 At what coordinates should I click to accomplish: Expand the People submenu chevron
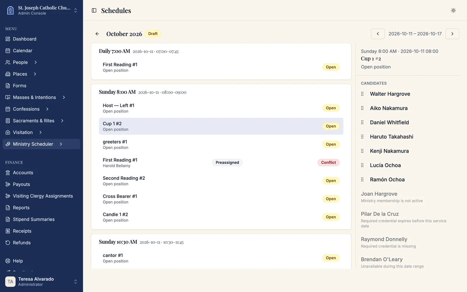[x=36, y=62]
